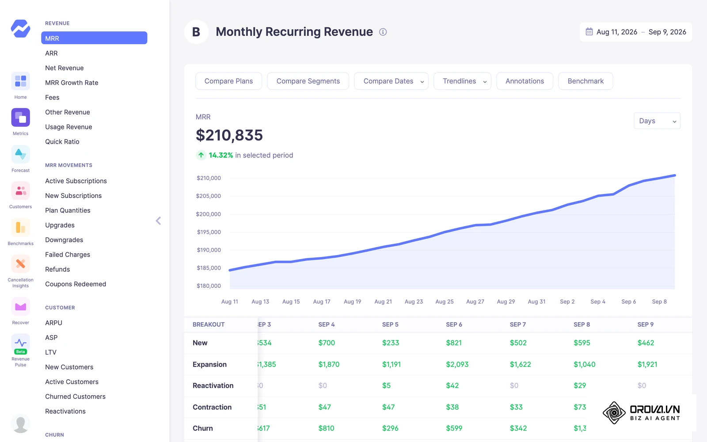
Task: Open the Compare Dates dropdown
Action: (391, 81)
